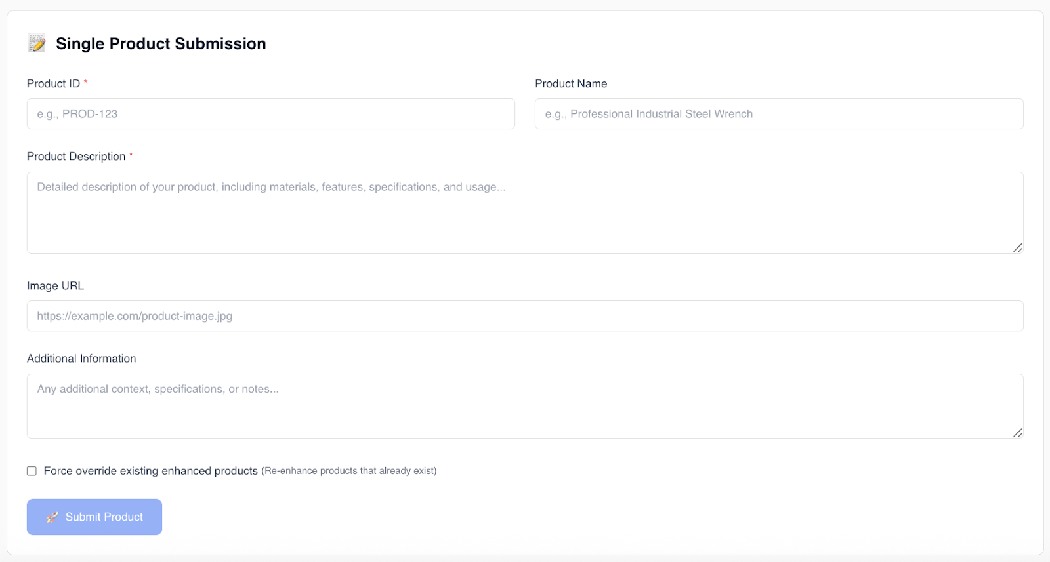1050x562 pixels.
Task: Click the Image URL label
Action: coord(55,286)
